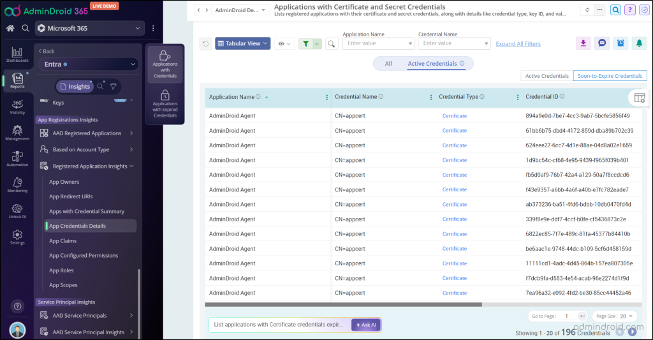
Task: Expand Based on Account Type
Action: click(x=87, y=149)
